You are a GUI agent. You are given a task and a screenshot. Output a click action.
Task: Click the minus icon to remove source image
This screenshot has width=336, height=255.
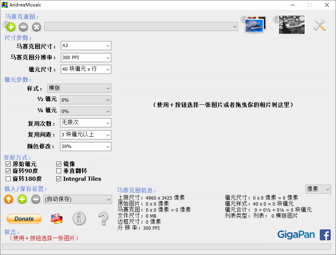pyautogui.click(x=23, y=27)
